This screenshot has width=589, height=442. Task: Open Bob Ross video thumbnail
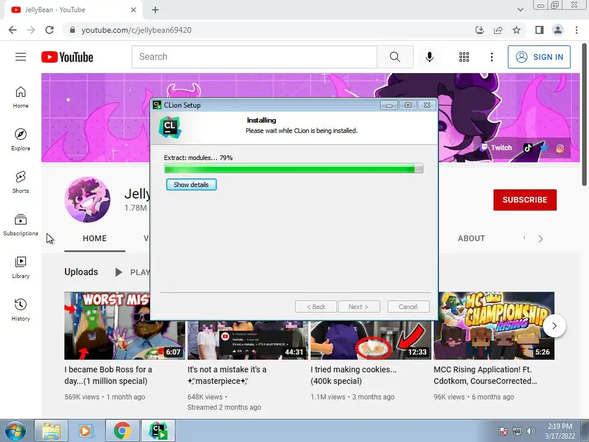point(107,326)
